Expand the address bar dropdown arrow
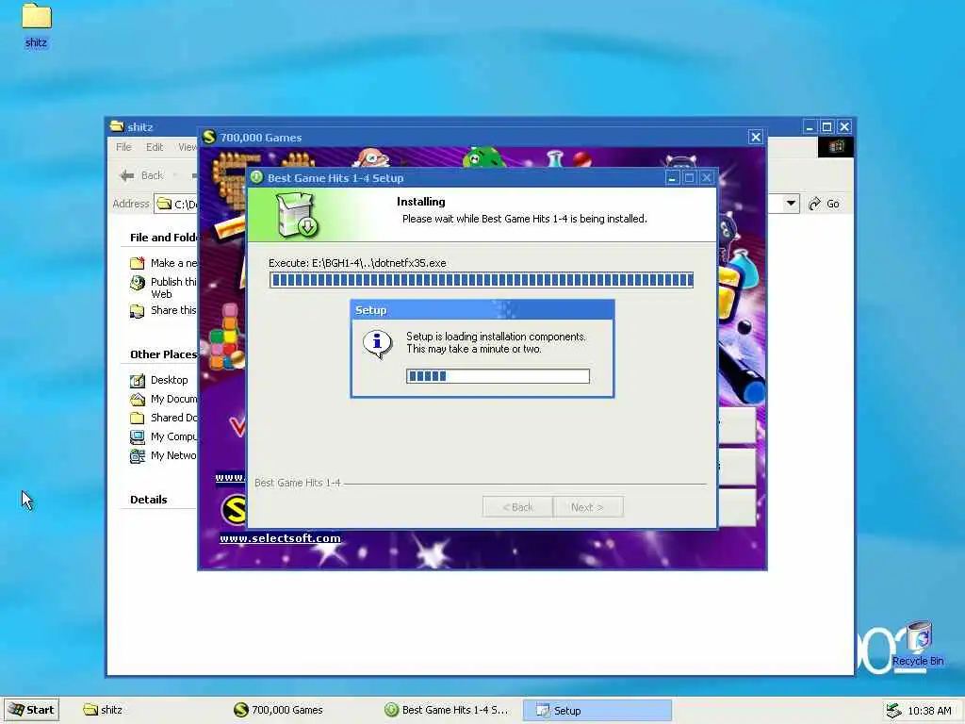The height and width of the screenshot is (724, 965). [x=791, y=204]
